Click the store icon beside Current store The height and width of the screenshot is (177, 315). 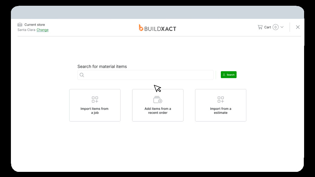click(20, 25)
